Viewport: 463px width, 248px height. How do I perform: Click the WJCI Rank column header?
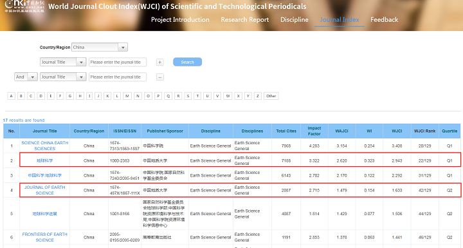(424, 131)
